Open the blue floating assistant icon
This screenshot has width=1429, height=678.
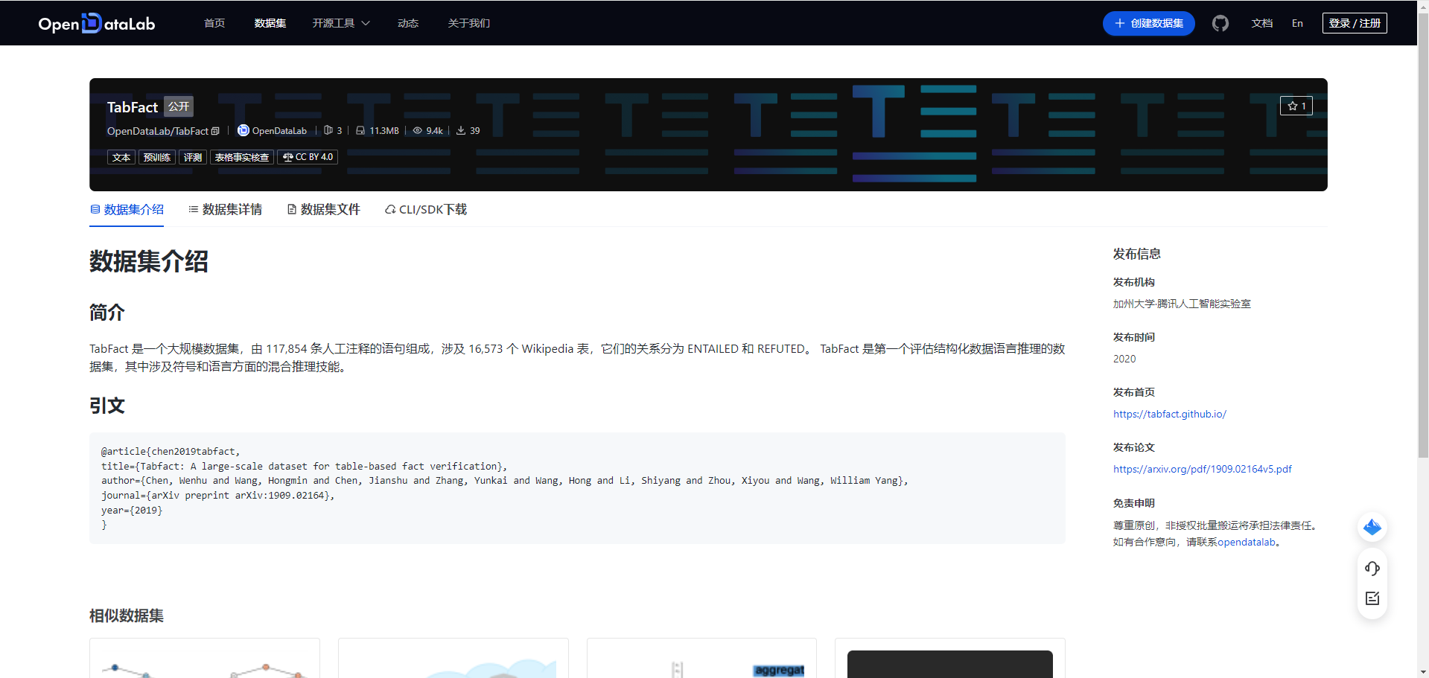pyautogui.click(x=1372, y=527)
